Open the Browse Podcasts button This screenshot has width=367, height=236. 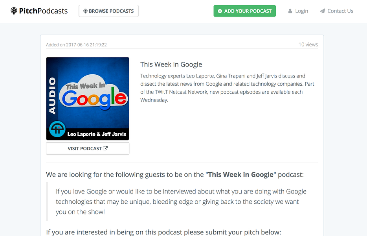pyautogui.click(x=108, y=11)
